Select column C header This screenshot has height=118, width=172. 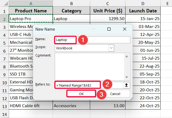click(x=108, y=3)
